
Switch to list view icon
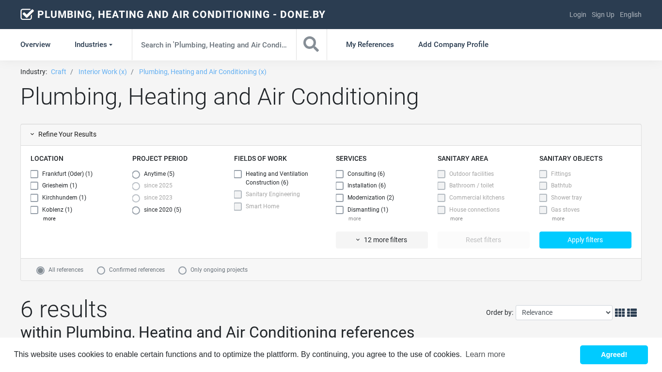point(632,313)
